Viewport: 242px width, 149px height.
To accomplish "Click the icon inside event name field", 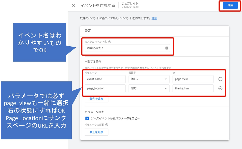I will click(167, 48).
